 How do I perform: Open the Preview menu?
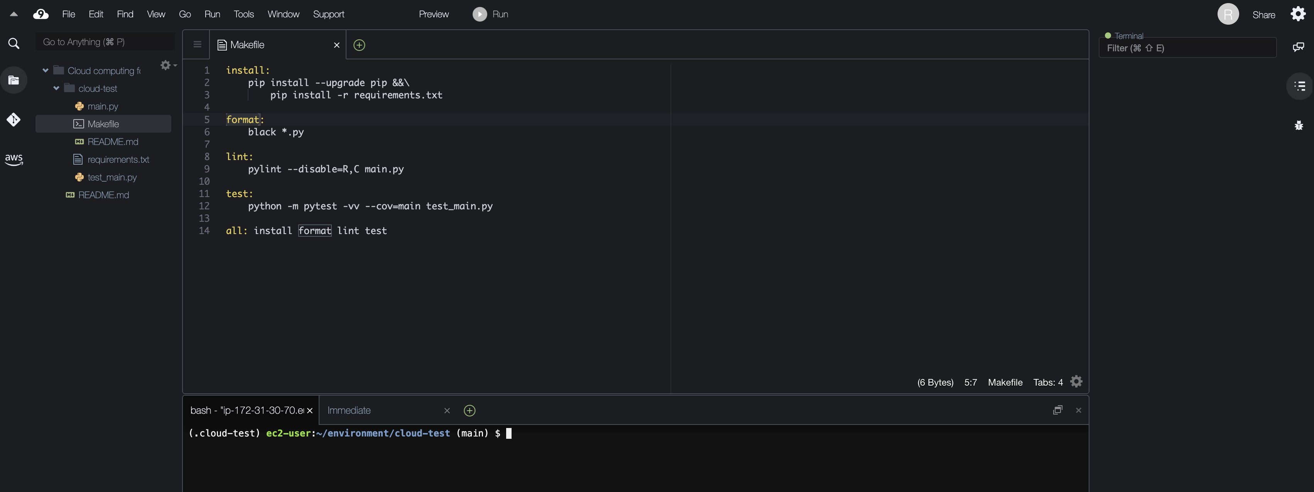[x=434, y=14]
